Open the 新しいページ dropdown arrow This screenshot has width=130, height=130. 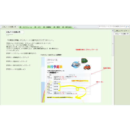point(127,31)
